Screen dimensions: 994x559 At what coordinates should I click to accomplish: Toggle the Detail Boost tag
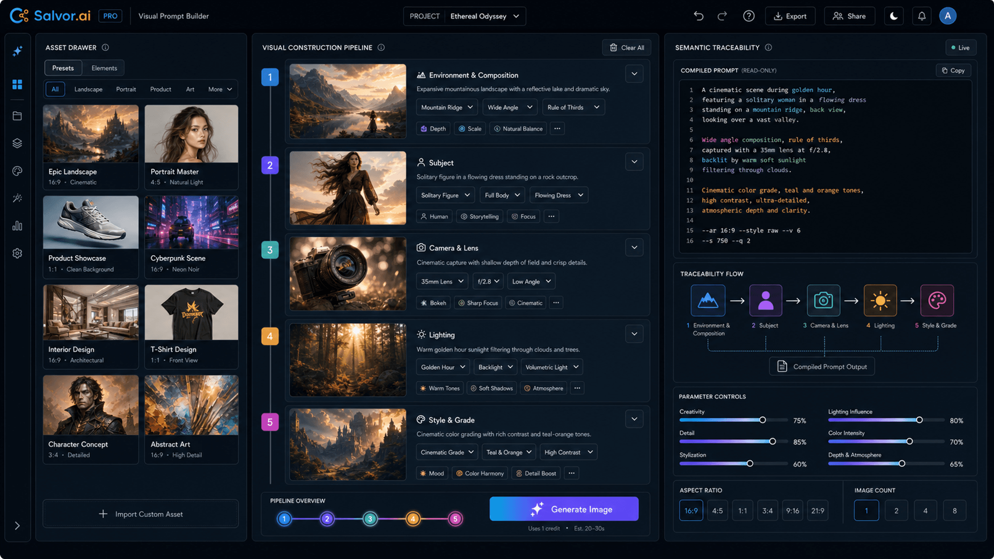click(x=536, y=473)
